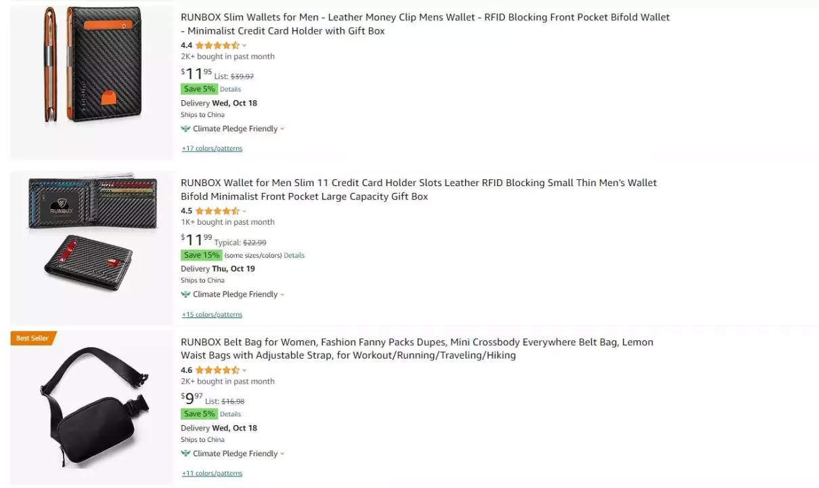Select the black belt bag product image
This screenshot has height=488, width=819.
click(x=91, y=406)
